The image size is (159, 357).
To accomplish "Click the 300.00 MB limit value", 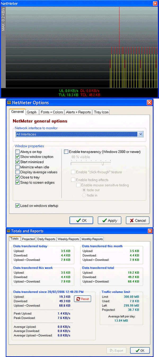I will 131,297.
